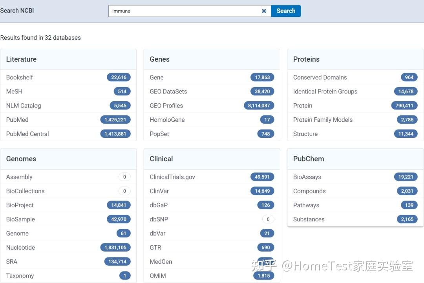Image resolution: width=424 pixels, height=283 pixels.
Task: Open the Bookshelf database link
Action: 20,77
